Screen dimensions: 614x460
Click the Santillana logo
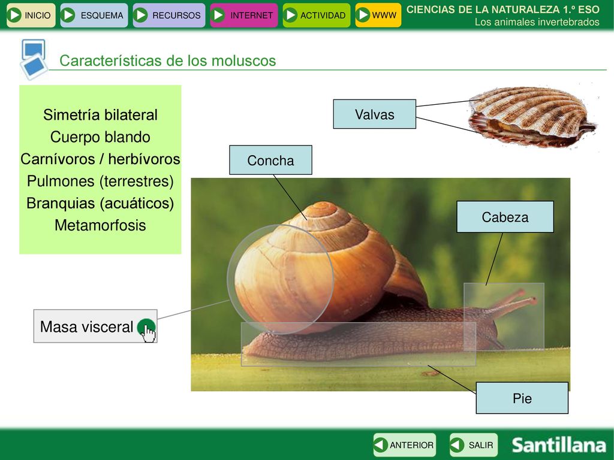click(559, 445)
